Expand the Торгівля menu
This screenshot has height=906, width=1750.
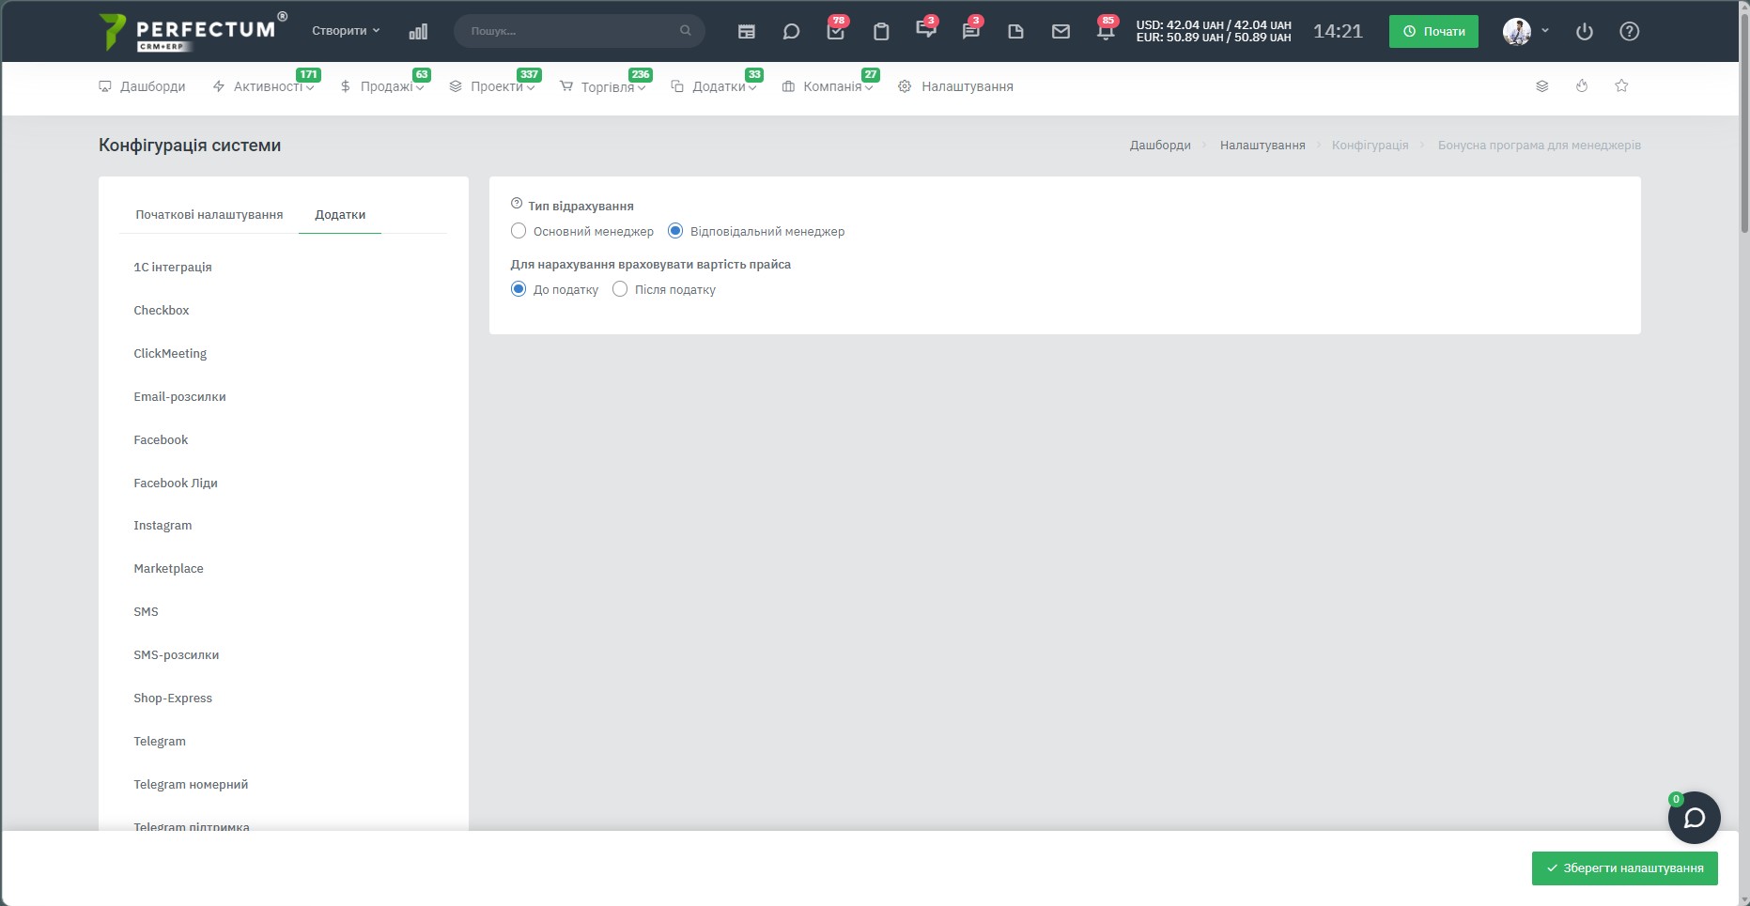pos(603,86)
